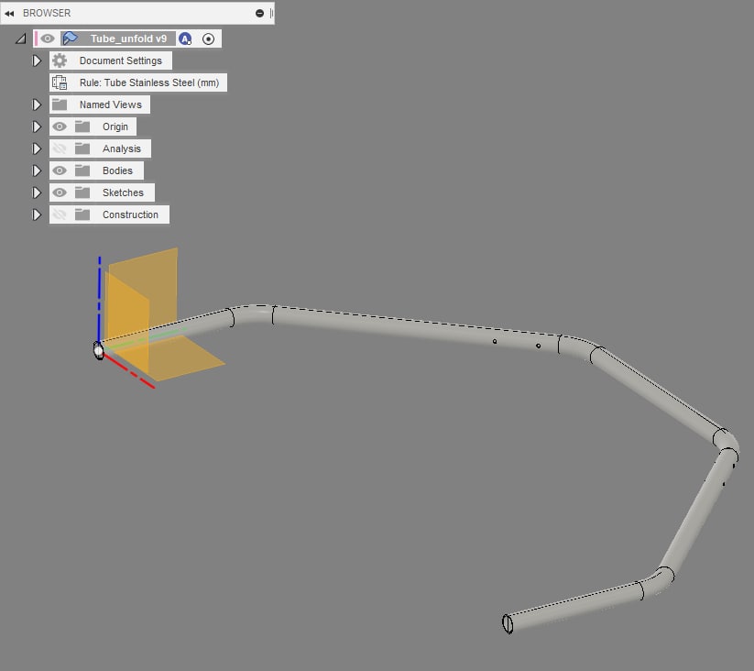The image size is (754, 671).
Task: Click the Bodies folder icon
Action: 82,170
